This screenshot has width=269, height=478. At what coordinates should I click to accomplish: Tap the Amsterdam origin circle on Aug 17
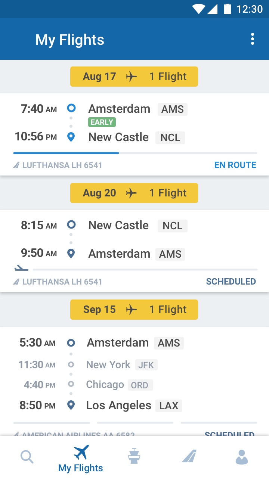(x=71, y=108)
